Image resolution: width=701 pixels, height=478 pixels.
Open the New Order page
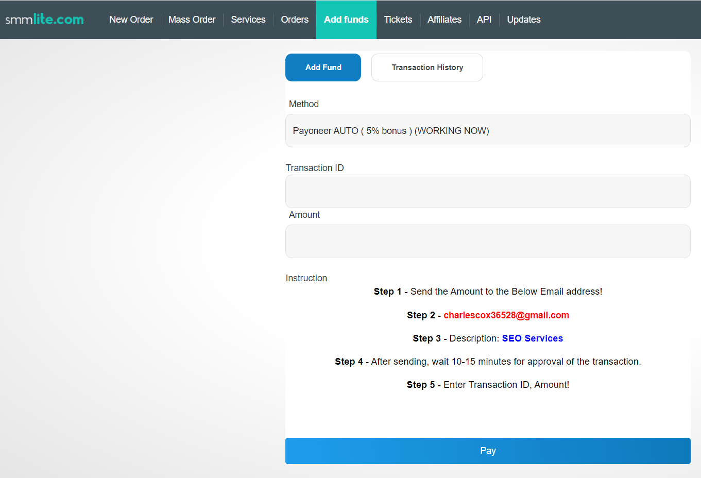coord(131,20)
